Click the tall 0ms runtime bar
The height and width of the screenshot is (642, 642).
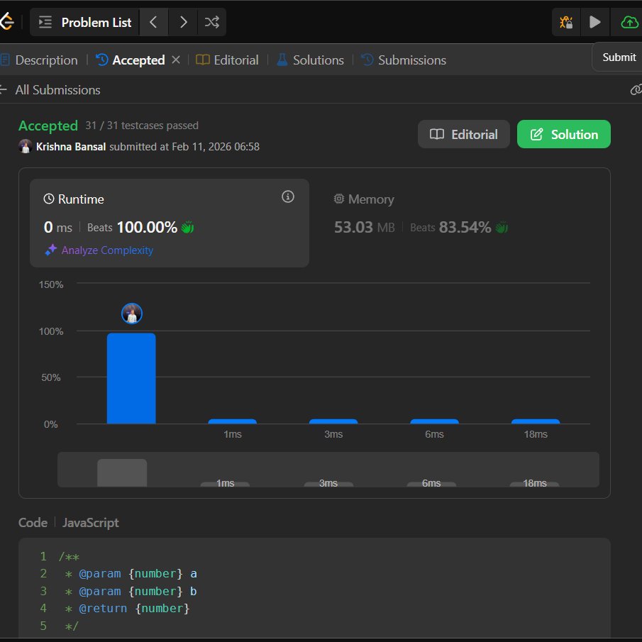[131, 378]
